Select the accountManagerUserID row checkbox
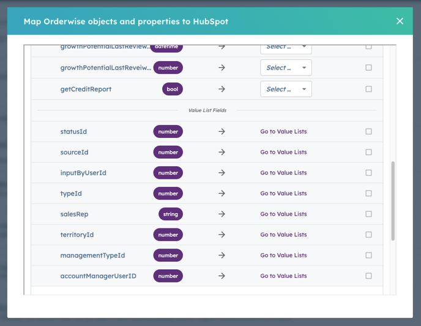421x326 pixels. point(368,276)
